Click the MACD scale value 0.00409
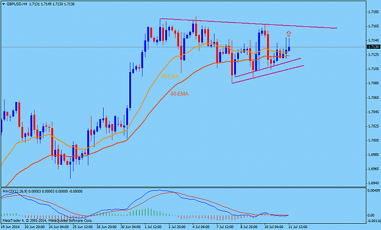381x230 pixels. click(x=374, y=191)
